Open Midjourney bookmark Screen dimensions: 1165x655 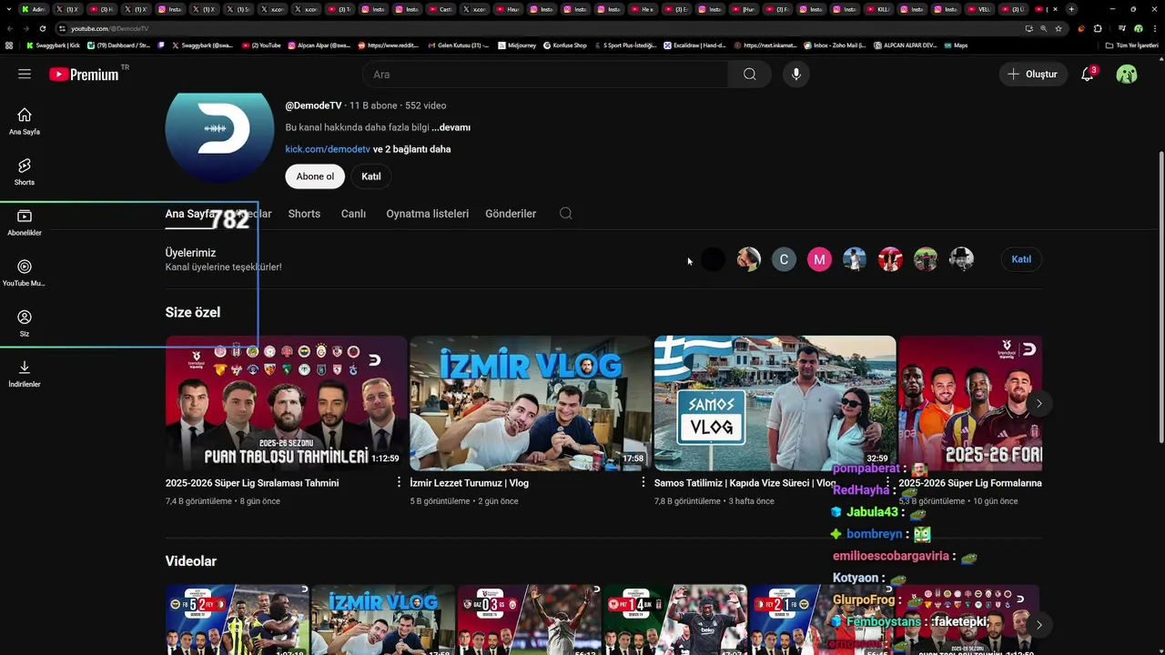point(519,45)
